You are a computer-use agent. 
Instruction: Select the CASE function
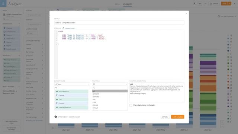pyautogui.click(x=110, y=102)
